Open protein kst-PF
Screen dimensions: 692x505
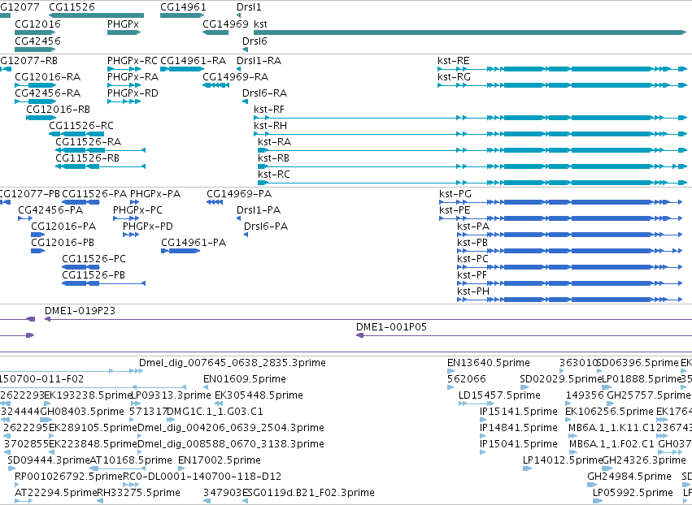(x=472, y=275)
